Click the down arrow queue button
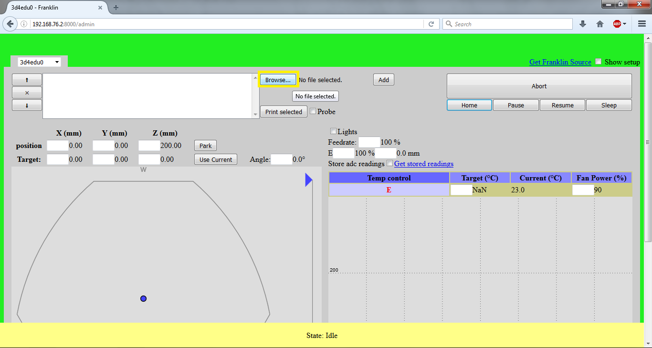Image resolution: width=652 pixels, height=348 pixels. click(x=27, y=105)
